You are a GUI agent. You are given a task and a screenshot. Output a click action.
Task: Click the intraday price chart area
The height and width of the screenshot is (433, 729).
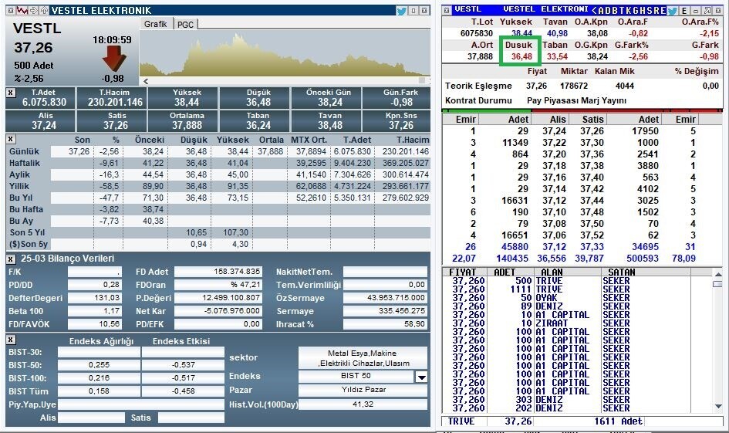click(x=285, y=53)
